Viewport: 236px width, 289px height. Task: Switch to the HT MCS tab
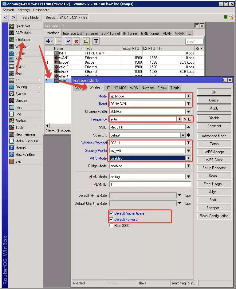click(120, 88)
